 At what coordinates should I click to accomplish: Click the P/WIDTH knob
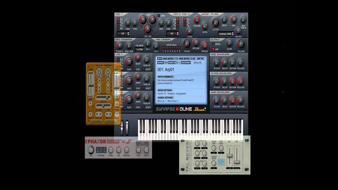(119, 46)
